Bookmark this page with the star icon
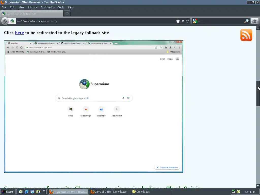260x195 pixels. [x=178, y=21]
